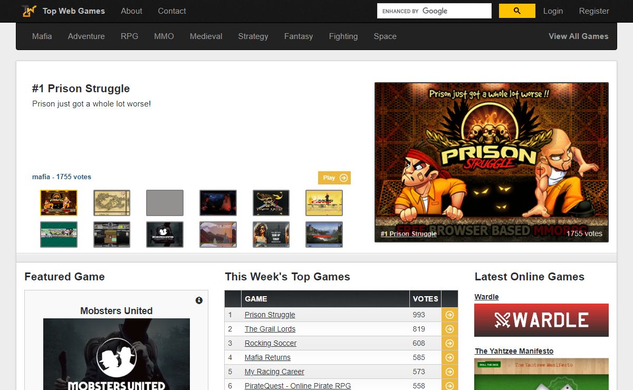
Task: Open Mafia Returns link
Action: click(x=267, y=357)
